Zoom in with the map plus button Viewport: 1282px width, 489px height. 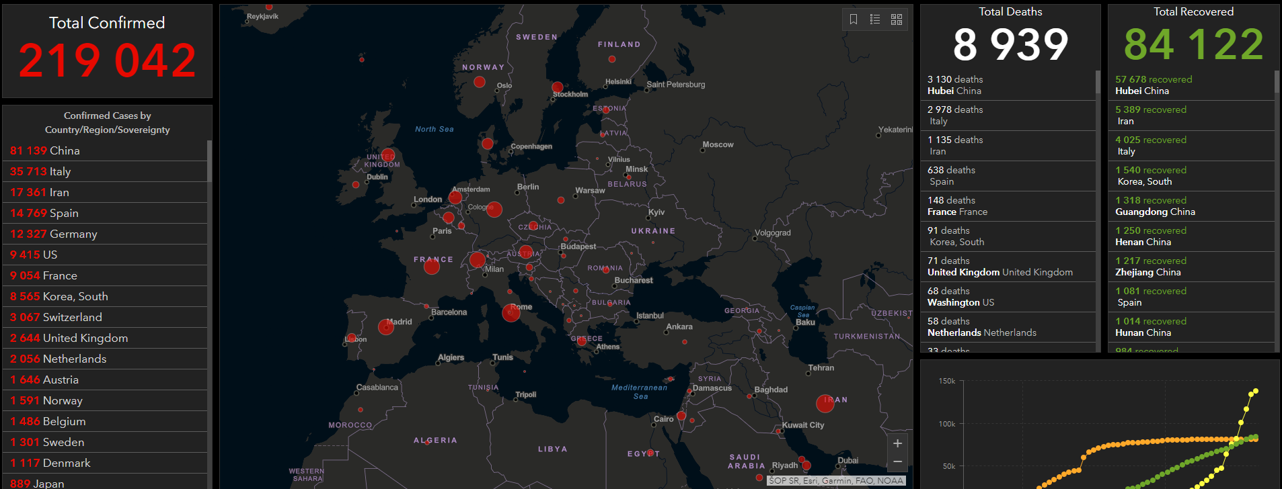coord(897,443)
